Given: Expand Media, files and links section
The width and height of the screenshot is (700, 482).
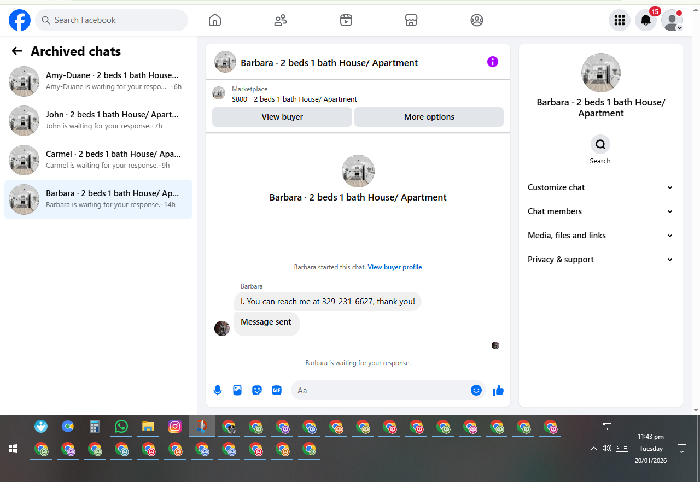Looking at the screenshot, I should pos(600,236).
